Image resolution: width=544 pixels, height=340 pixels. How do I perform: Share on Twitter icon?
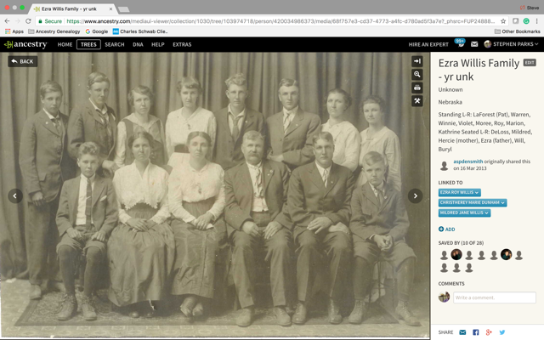click(x=502, y=332)
